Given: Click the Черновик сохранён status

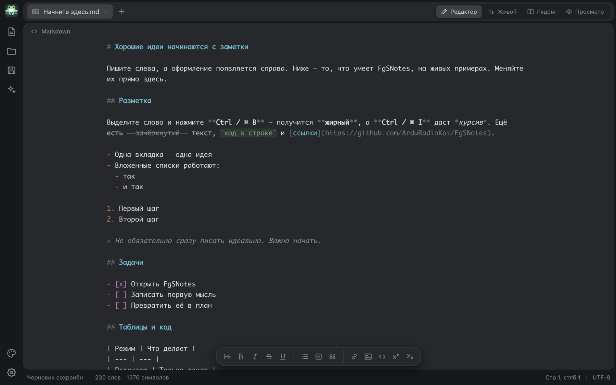Looking at the screenshot, I should (55, 377).
